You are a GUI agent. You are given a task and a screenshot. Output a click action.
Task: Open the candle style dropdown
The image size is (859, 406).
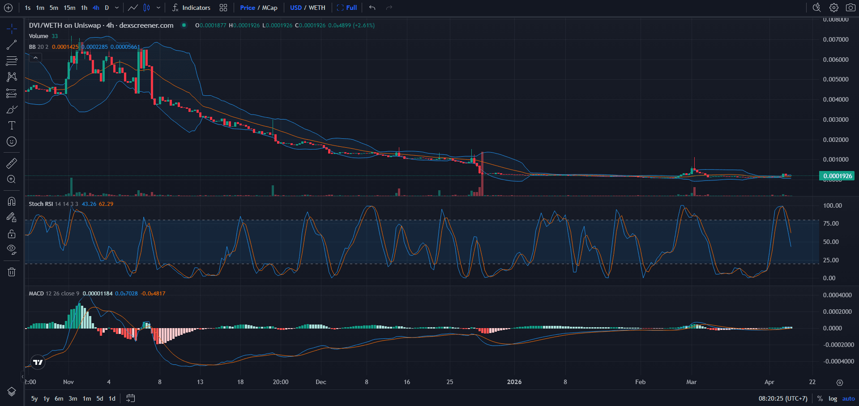coord(159,8)
